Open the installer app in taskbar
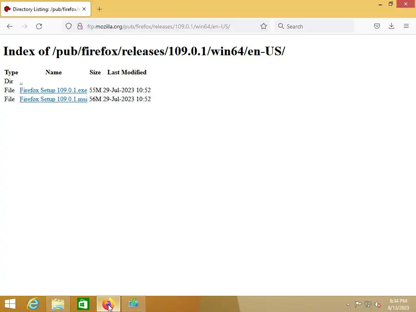This screenshot has width=416, height=312. pos(133,304)
